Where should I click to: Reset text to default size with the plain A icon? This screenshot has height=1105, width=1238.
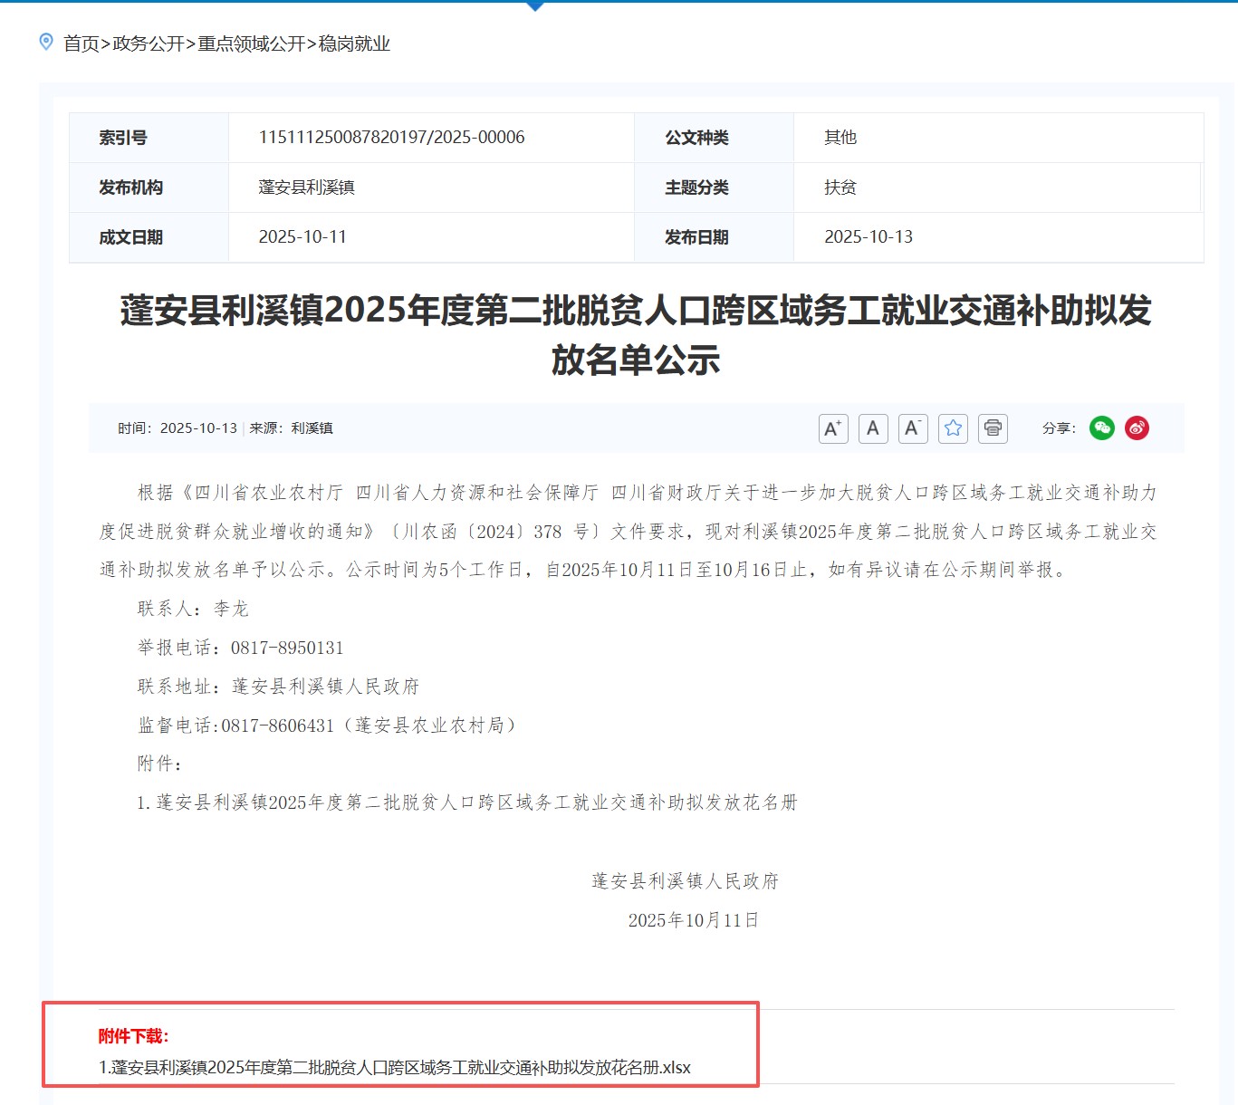[x=872, y=428]
